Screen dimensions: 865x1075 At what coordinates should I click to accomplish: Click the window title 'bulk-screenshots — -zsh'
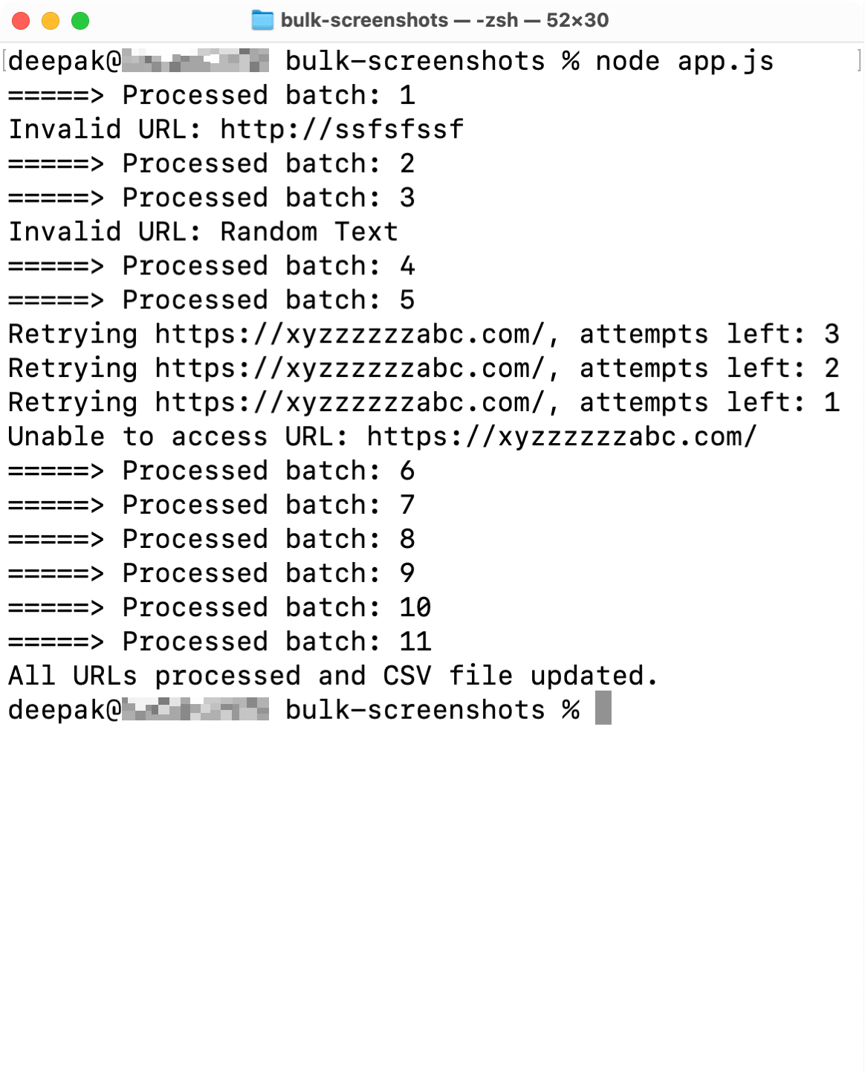444,20
